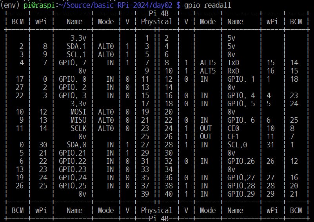Click the wPi value '31' in the SCL.0 row
The width and height of the screenshot is (314, 222).
270,145
